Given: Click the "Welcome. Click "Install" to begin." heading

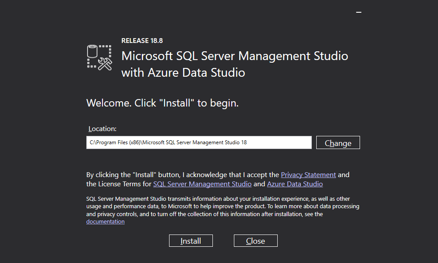Looking at the screenshot, I should point(162,103).
